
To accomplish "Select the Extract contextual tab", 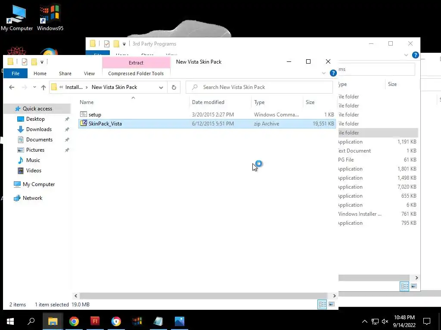I will [x=136, y=63].
